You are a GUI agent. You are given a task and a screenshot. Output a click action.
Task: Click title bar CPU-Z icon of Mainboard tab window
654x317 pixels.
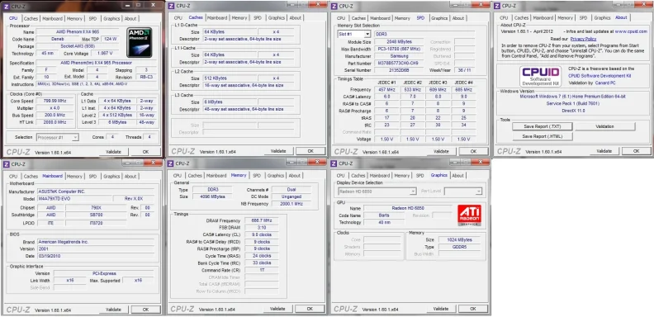click(x=7, y=164)
